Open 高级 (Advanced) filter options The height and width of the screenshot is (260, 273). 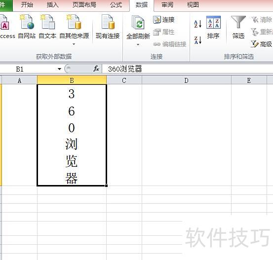tap(261, 44)
